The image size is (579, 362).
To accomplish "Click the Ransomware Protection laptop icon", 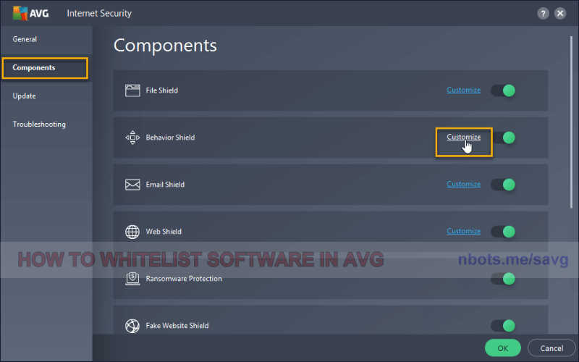I will click(132, 279).
